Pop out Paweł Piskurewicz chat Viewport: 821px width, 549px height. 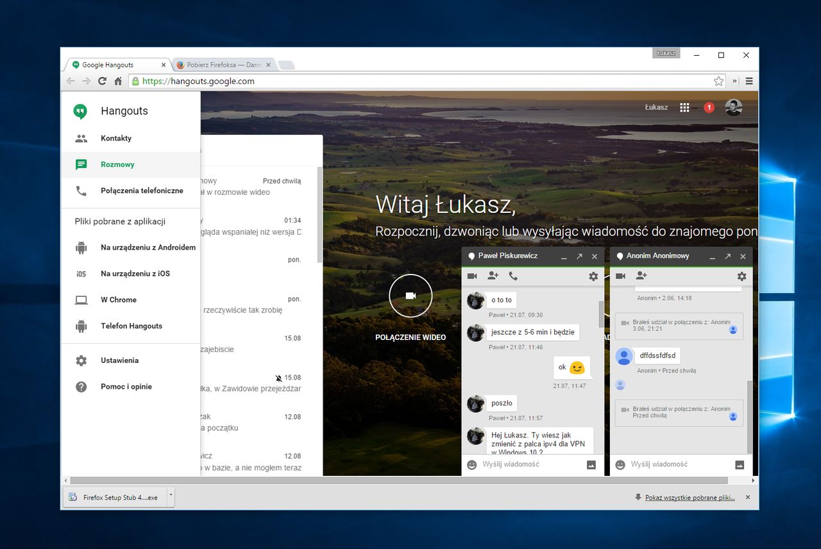[579, 257]
